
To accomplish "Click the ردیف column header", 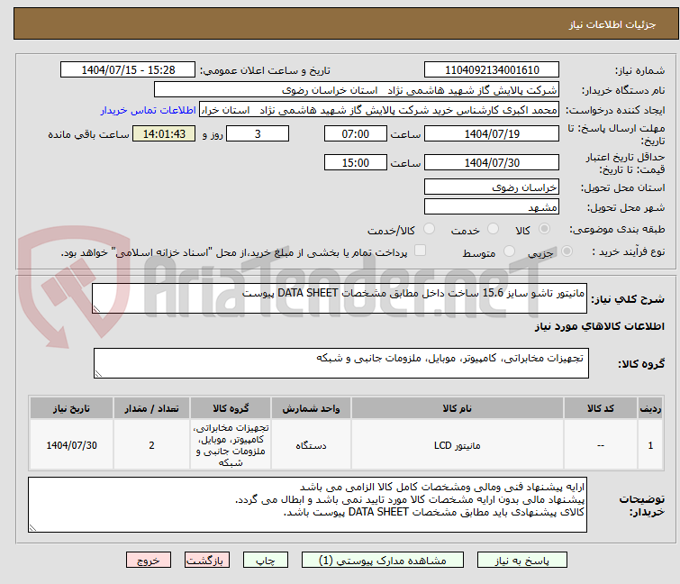I will click(650, 408).
